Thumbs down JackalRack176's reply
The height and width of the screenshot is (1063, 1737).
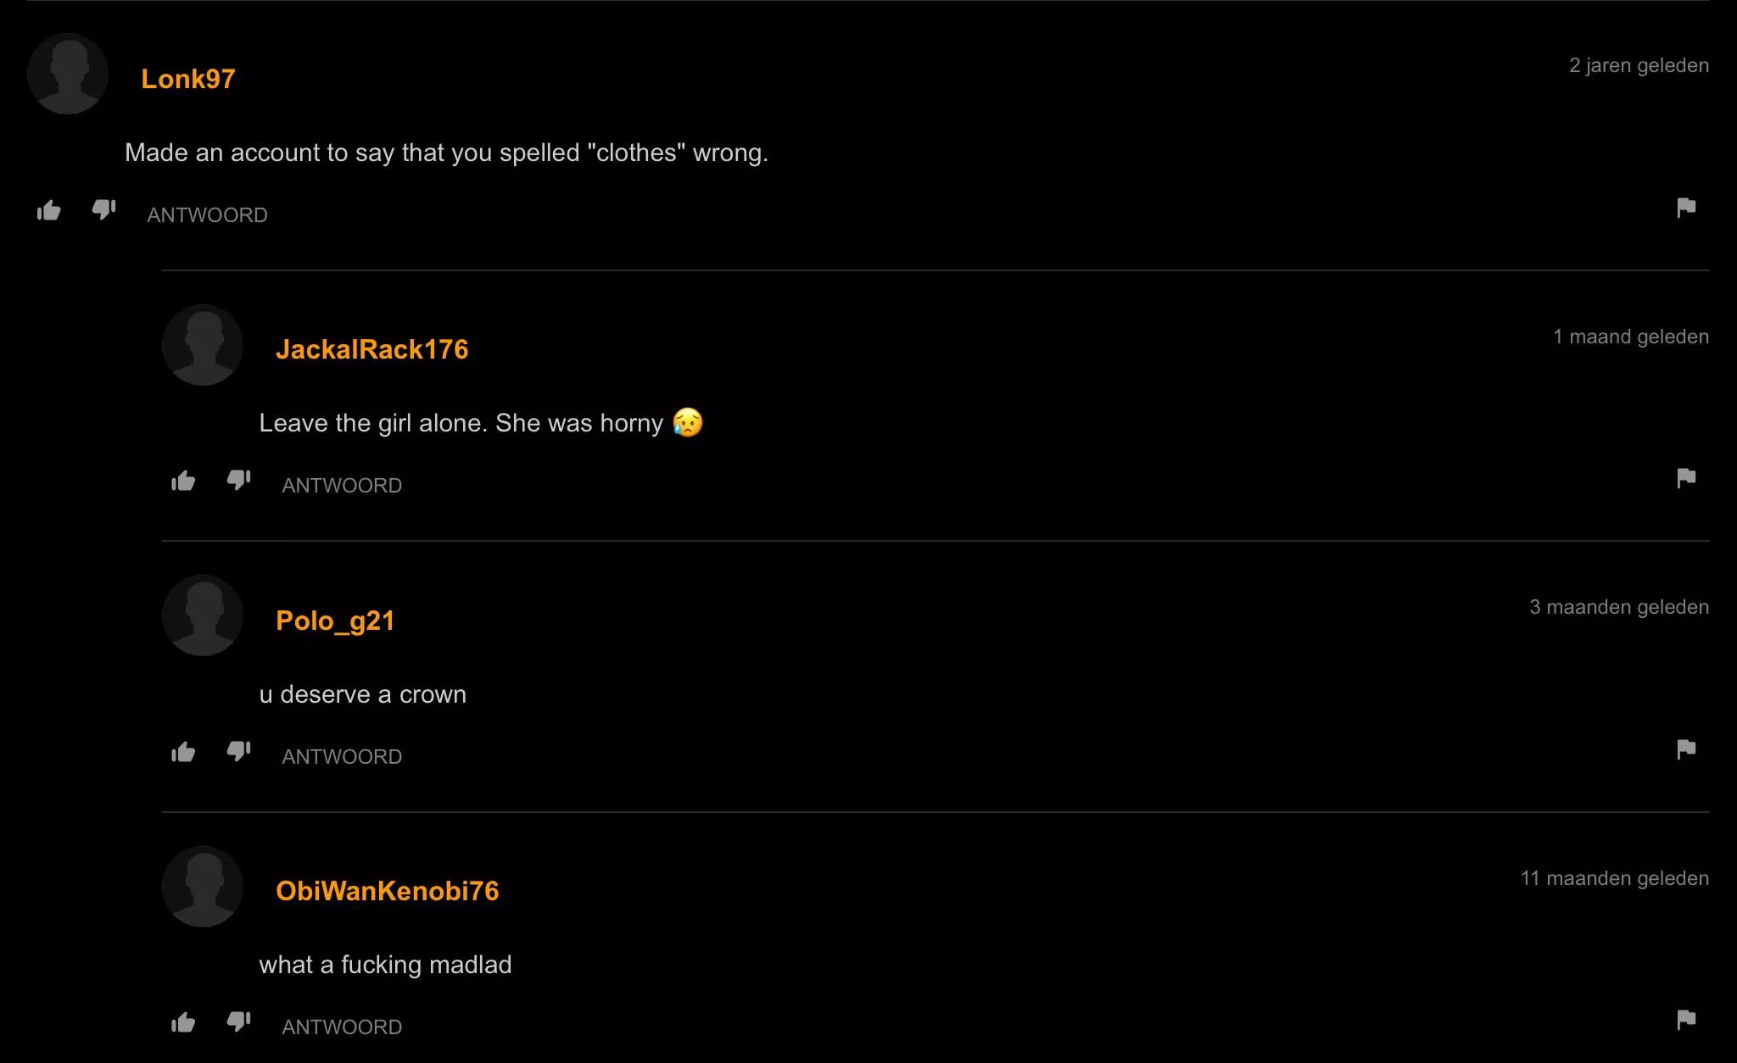click(x=238, y=481)
